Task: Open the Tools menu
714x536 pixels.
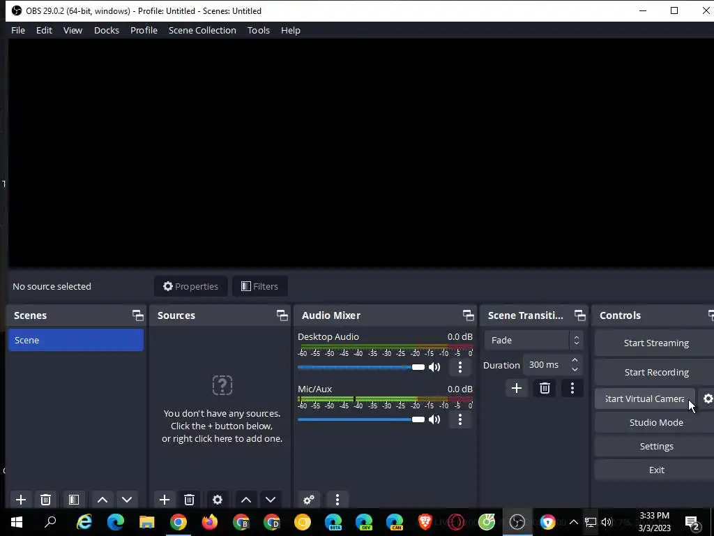Action: pos(259,31)
